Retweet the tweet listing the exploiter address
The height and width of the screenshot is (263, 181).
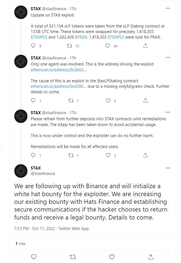point(73,101)
